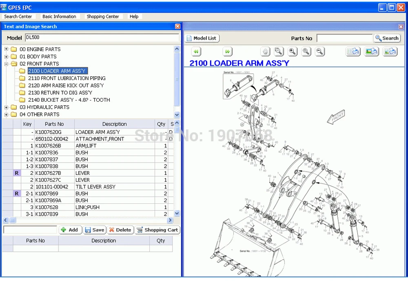Click parts table scroll right arrow
The width and height of the screenshot is (408, 283).
click(x=170, y=220)
